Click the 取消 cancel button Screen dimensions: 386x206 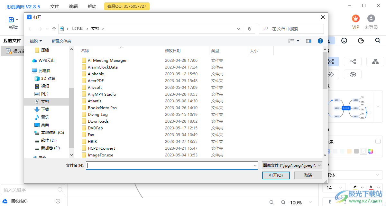pos(308,175)
